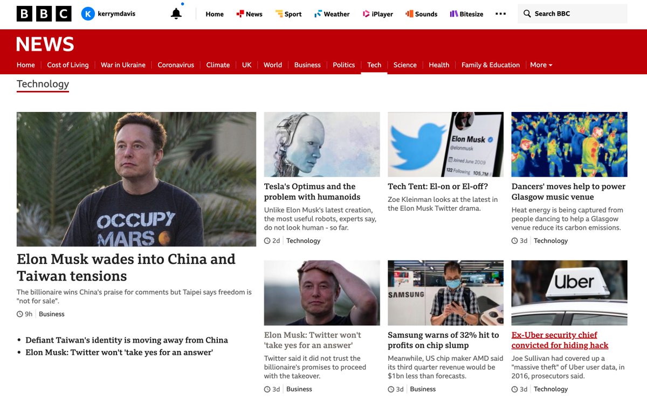Click the Weather icon in top bar
The image size is (647, 414).
point(318,14)
